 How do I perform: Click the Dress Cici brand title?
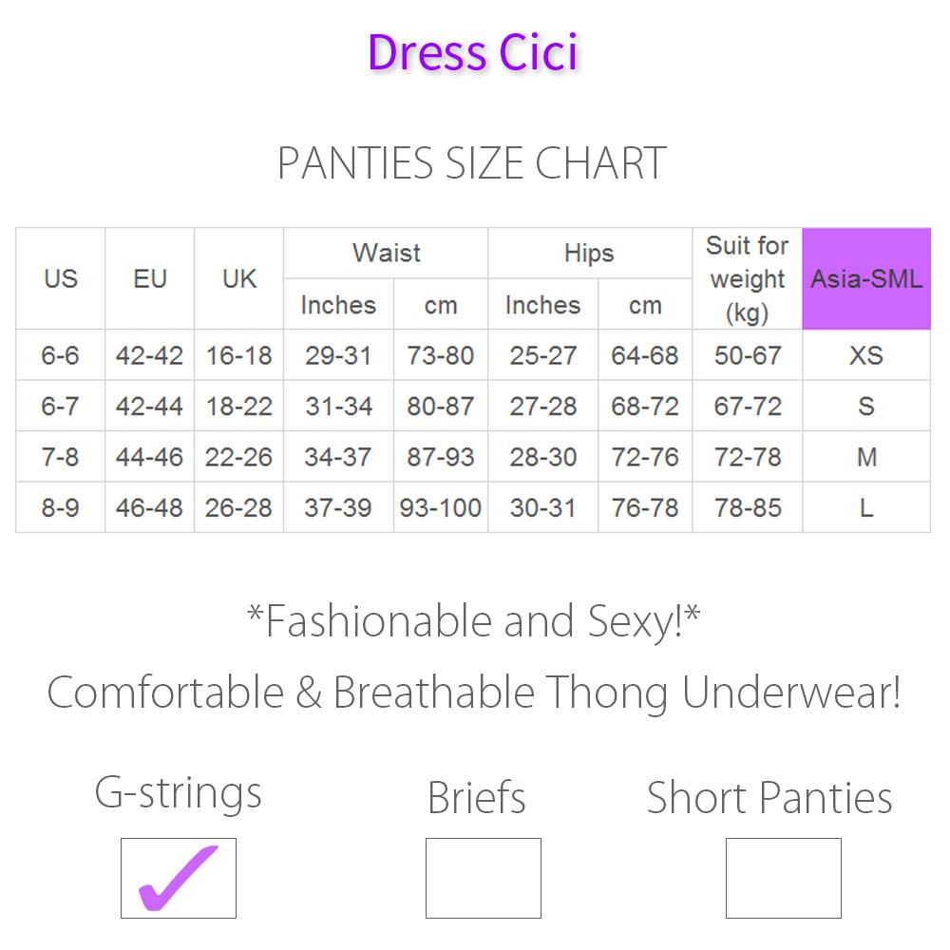(x=473, y=52)
